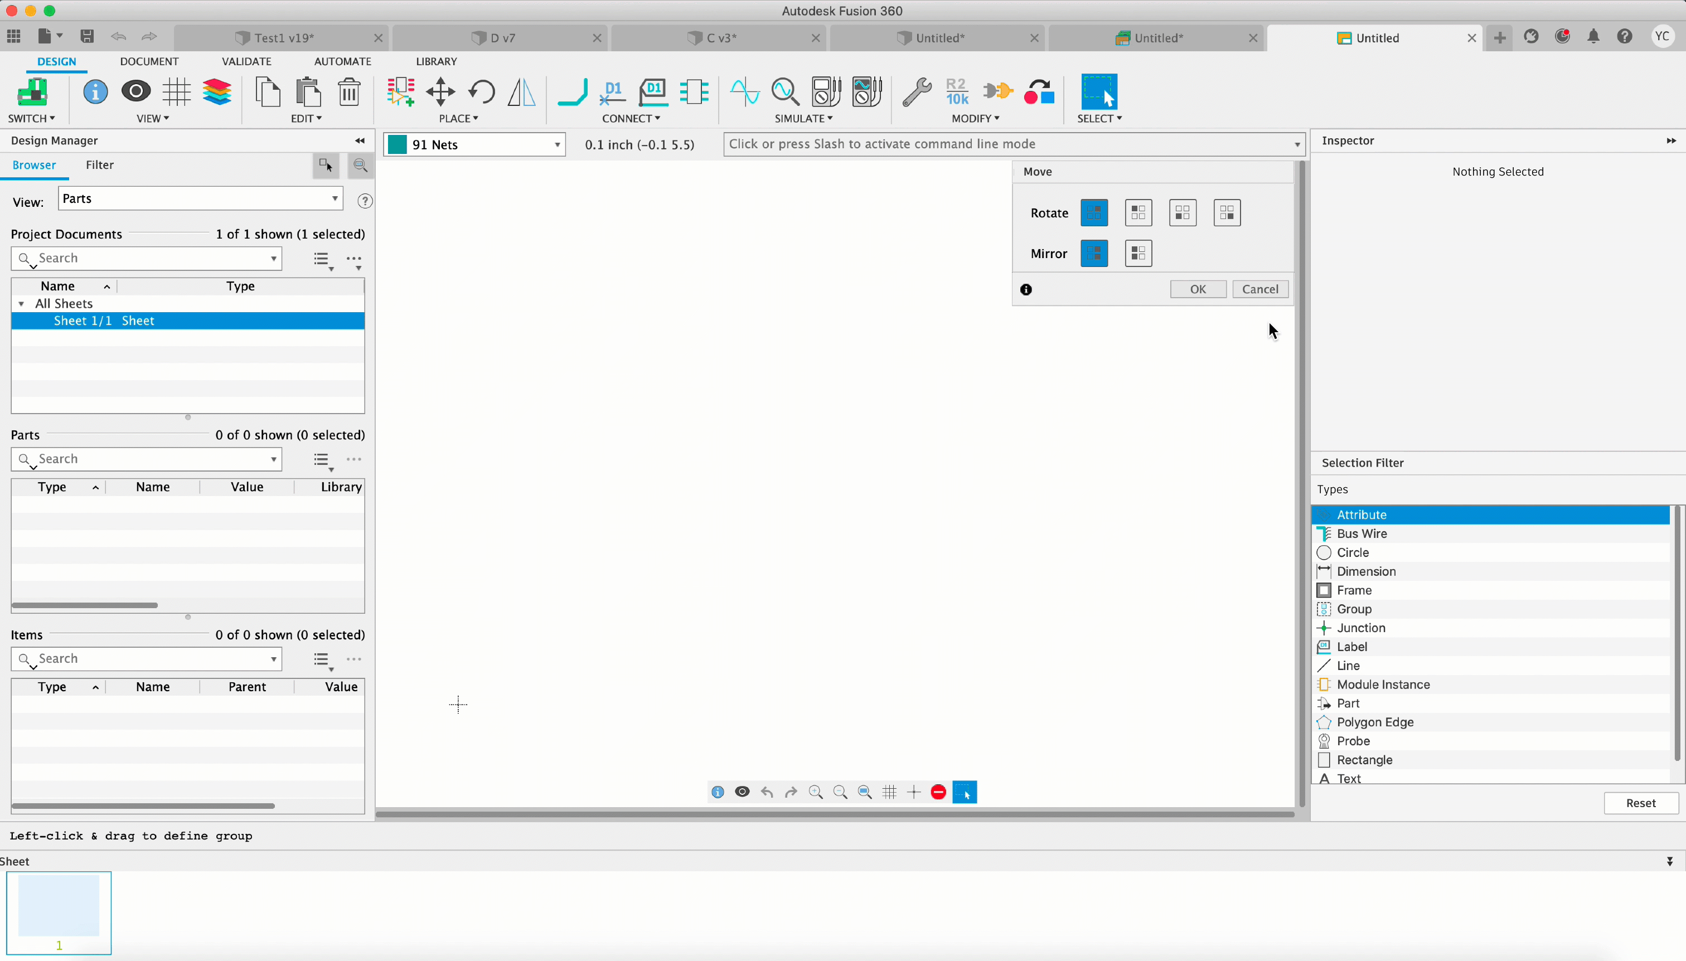Select the Mirror tool

tap(520, 93)
